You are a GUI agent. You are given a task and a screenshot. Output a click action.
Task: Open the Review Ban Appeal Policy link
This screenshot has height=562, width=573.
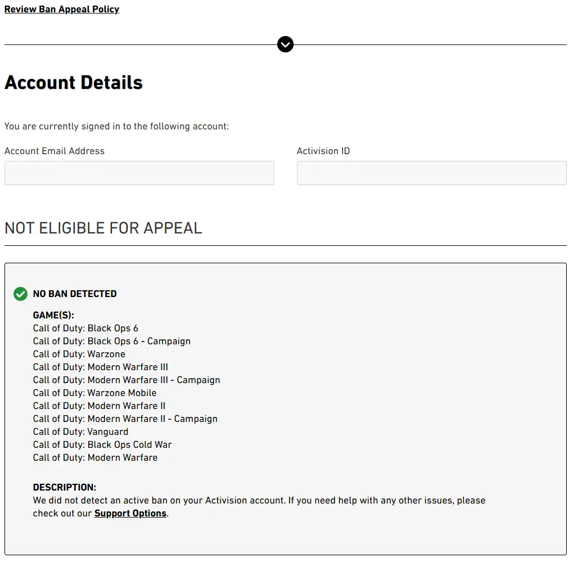pos(62,9)
